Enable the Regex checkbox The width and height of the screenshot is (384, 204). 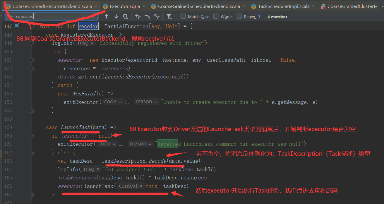tap(239, 16)
